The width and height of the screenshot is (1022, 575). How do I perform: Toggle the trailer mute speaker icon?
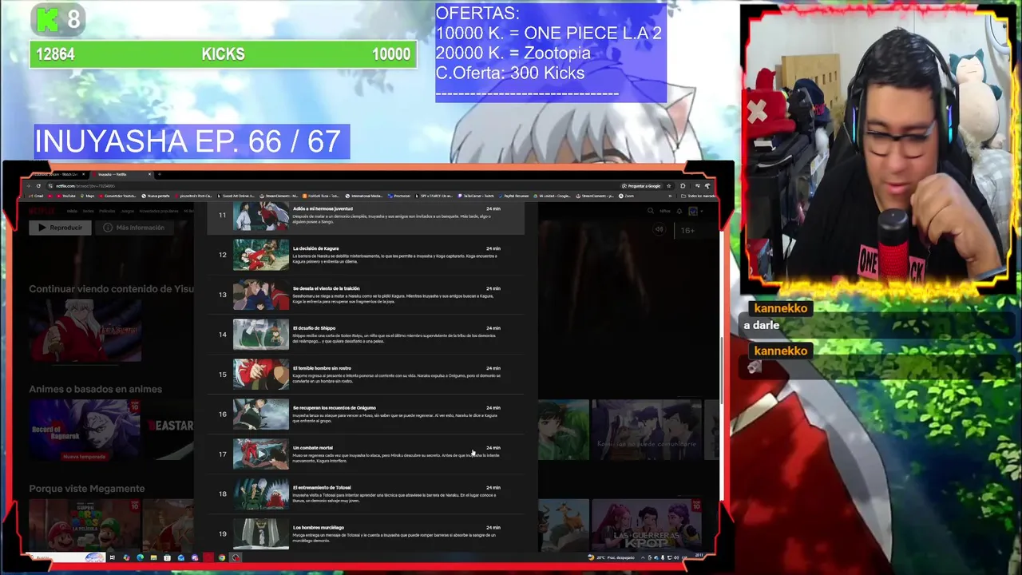[x=659, y=229]
